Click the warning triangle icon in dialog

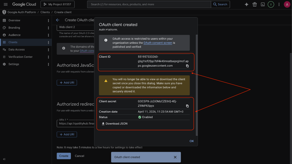coord(106,81)
